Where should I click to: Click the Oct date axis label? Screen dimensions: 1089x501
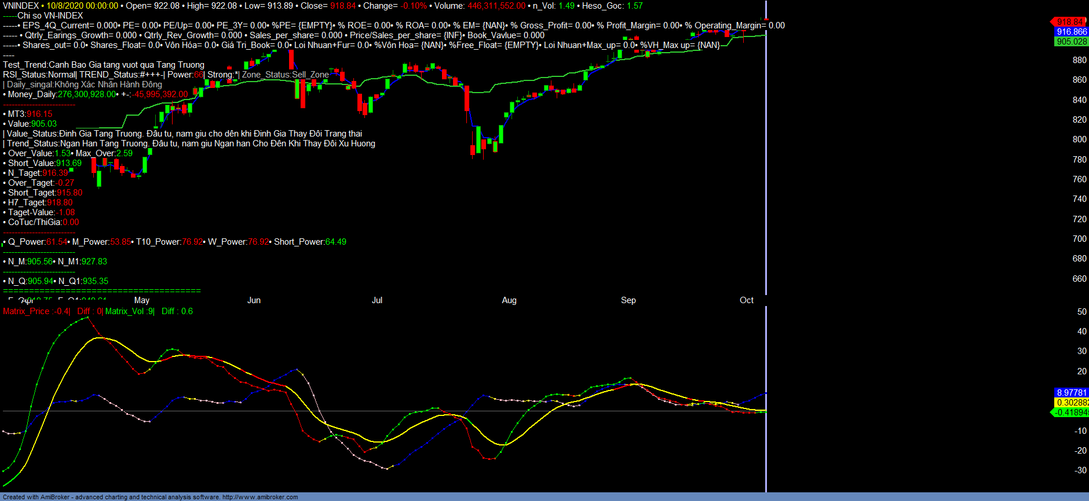click(747, 300)
